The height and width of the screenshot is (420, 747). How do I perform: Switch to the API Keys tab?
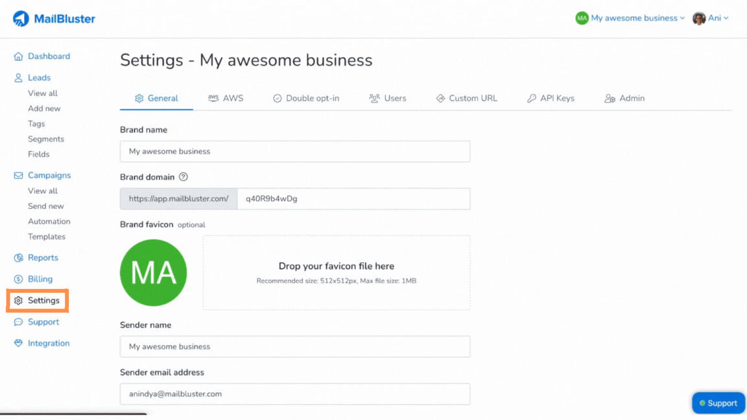coord(551,98)
